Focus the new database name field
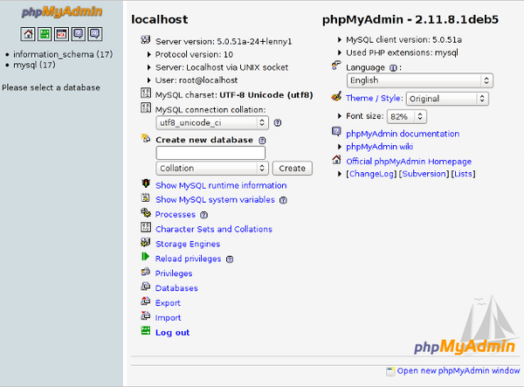This screenshot has width=524, height=387. point(210,154)
